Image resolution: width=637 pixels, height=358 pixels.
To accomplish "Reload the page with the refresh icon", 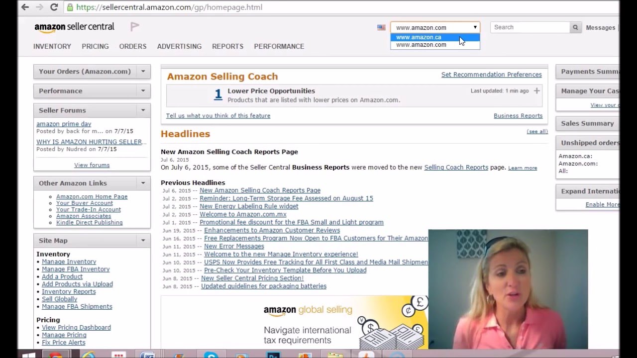I will pyautogui.click(x=54, y=7).
